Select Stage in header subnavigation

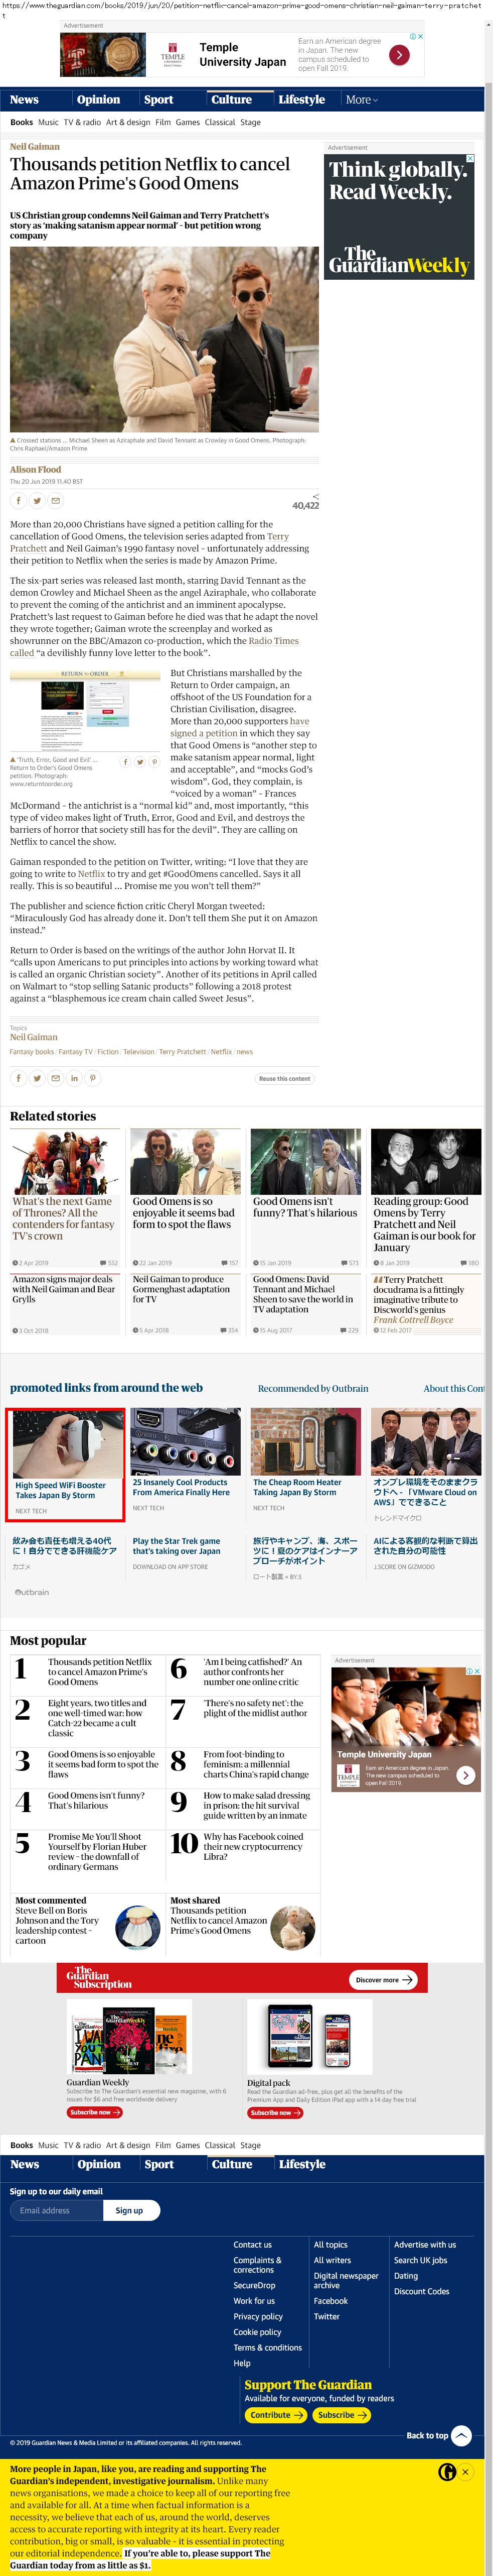pyautogui.click(x=250, y=123)
